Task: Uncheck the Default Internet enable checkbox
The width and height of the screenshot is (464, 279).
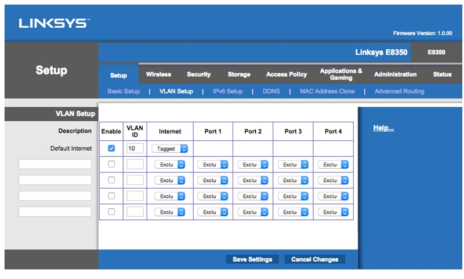Action: pyautogui.click(x=111, y=148)
